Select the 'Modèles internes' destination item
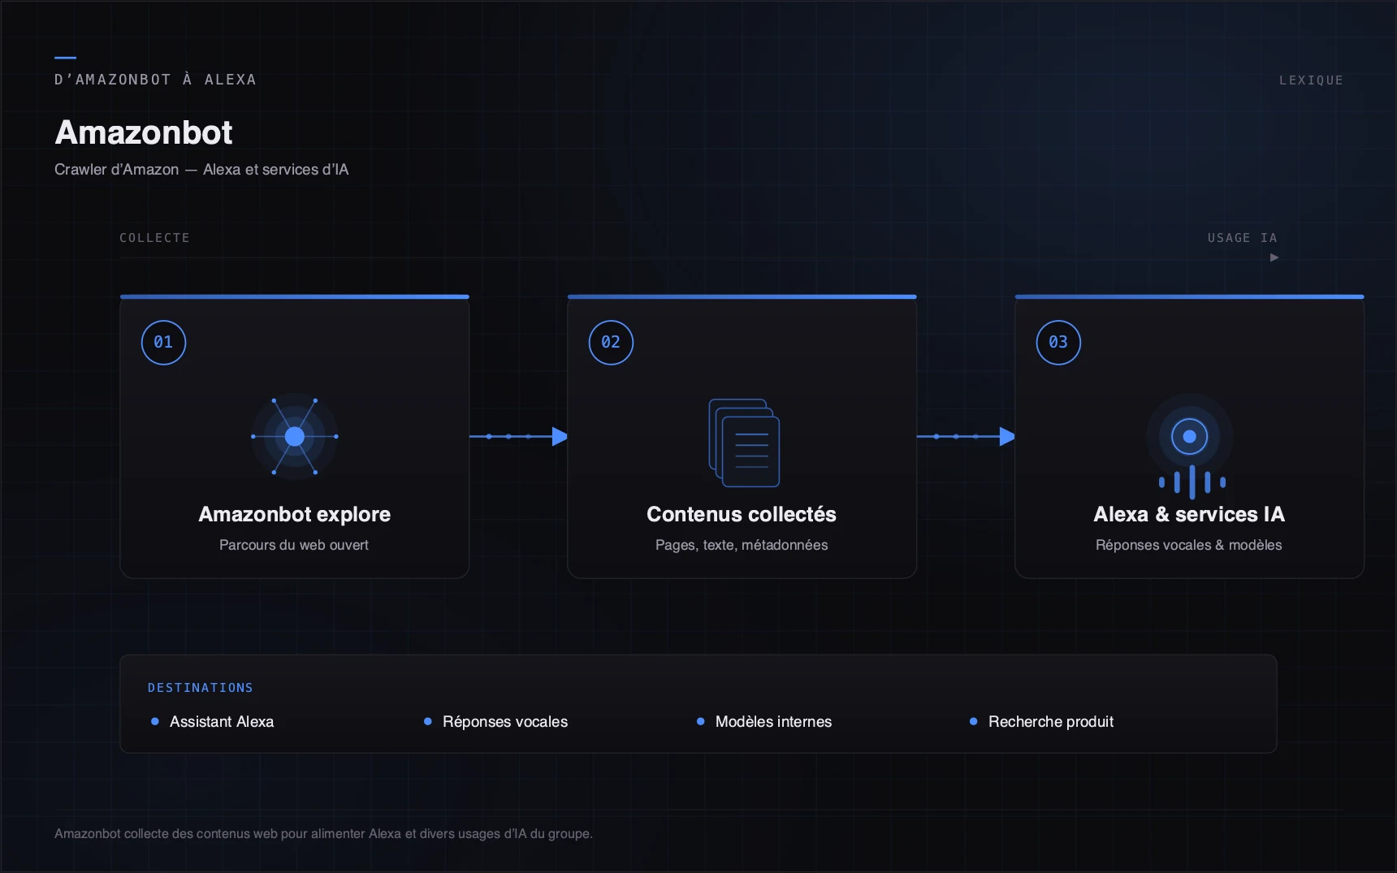This screenshot has width=1397, height=873. [764, 721]
